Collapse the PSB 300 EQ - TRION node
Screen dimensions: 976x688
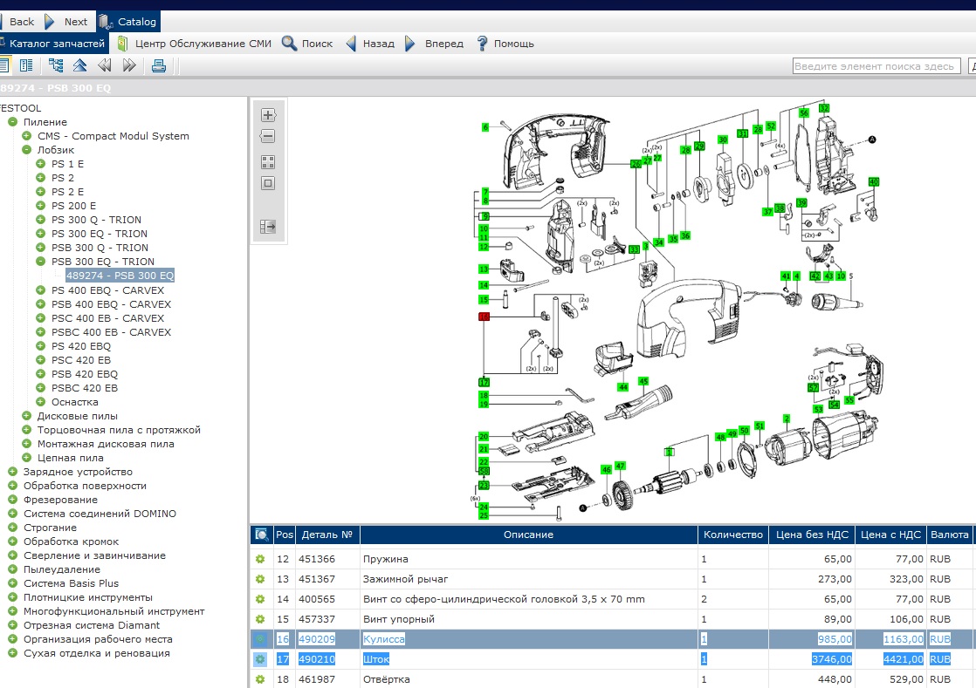coord(40,262)
